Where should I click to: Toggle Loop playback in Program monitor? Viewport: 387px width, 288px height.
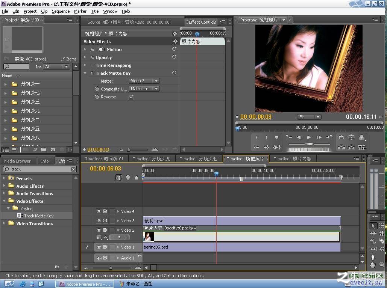pos(341,137)
